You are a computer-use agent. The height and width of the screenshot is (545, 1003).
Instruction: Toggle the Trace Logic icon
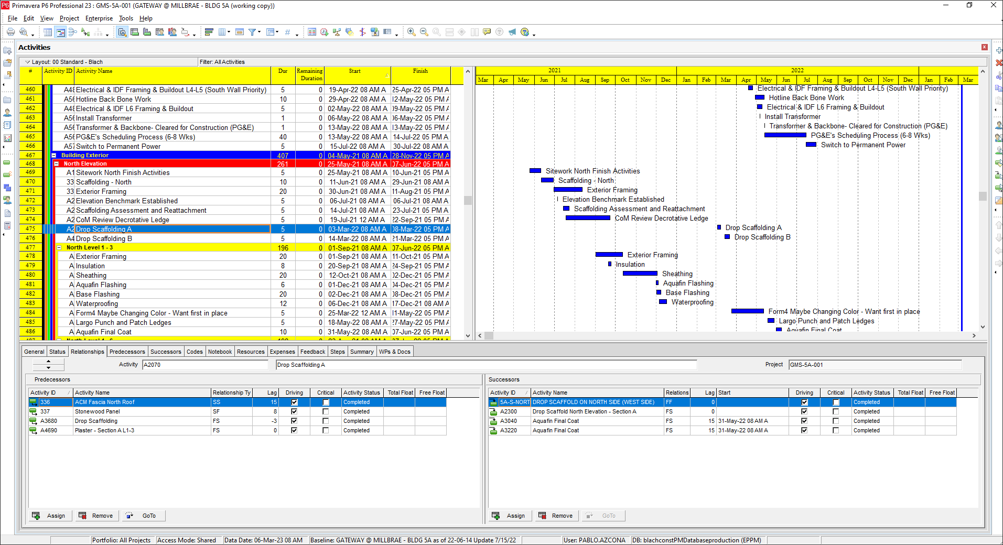click(85, 32)
